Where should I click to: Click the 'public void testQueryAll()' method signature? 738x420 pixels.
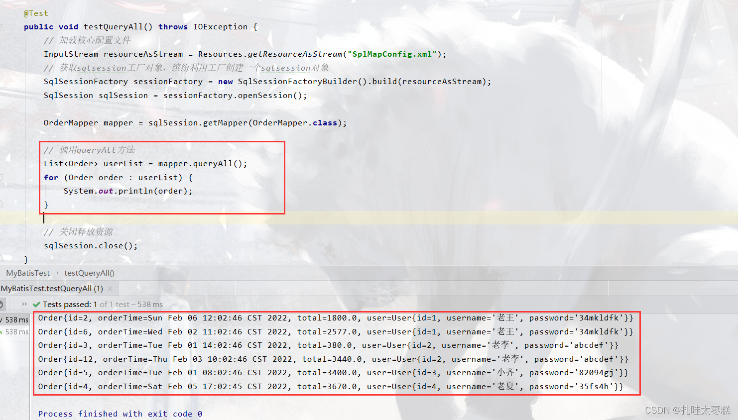[x=88, y=27]
